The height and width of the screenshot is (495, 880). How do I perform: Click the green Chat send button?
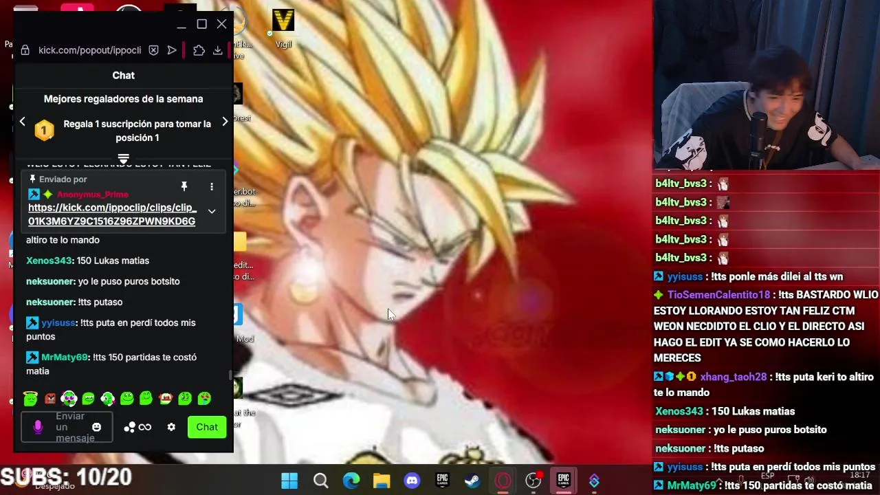click(207, 427)
